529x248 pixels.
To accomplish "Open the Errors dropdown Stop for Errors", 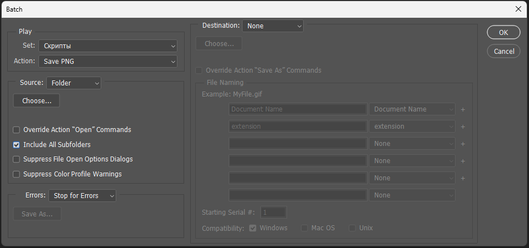I will tap(82, 195).
